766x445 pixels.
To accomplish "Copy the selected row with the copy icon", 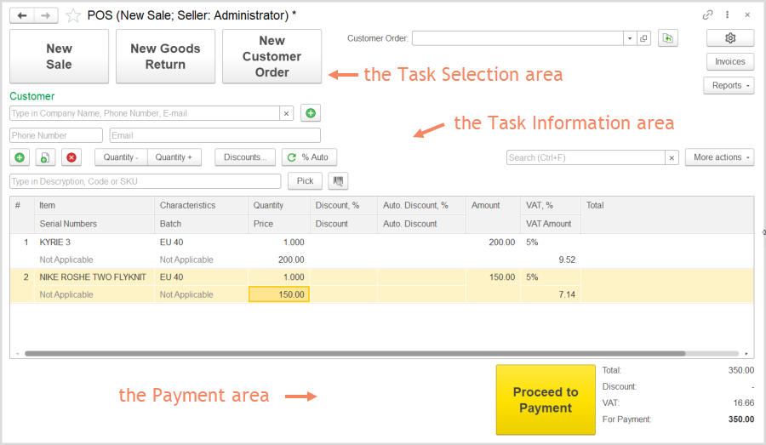I will coord(45,157).
